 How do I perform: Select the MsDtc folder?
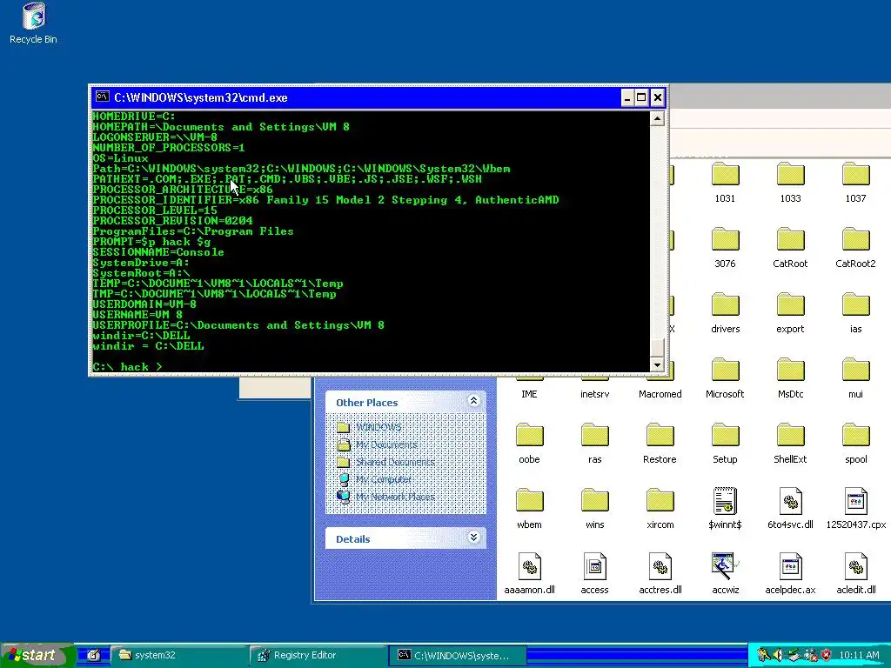[x=790, y=377]
